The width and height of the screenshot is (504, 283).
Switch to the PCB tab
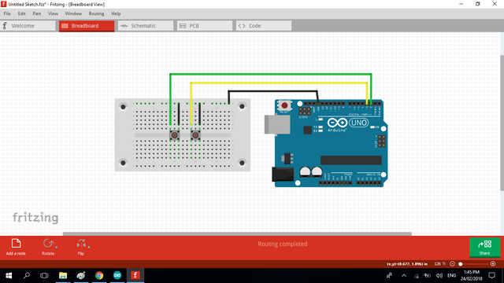(205, 26)
